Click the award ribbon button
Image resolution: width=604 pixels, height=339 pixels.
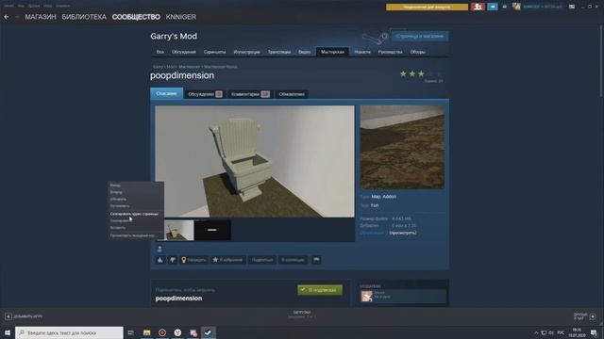pyautogui.click(x=193, y=260)
